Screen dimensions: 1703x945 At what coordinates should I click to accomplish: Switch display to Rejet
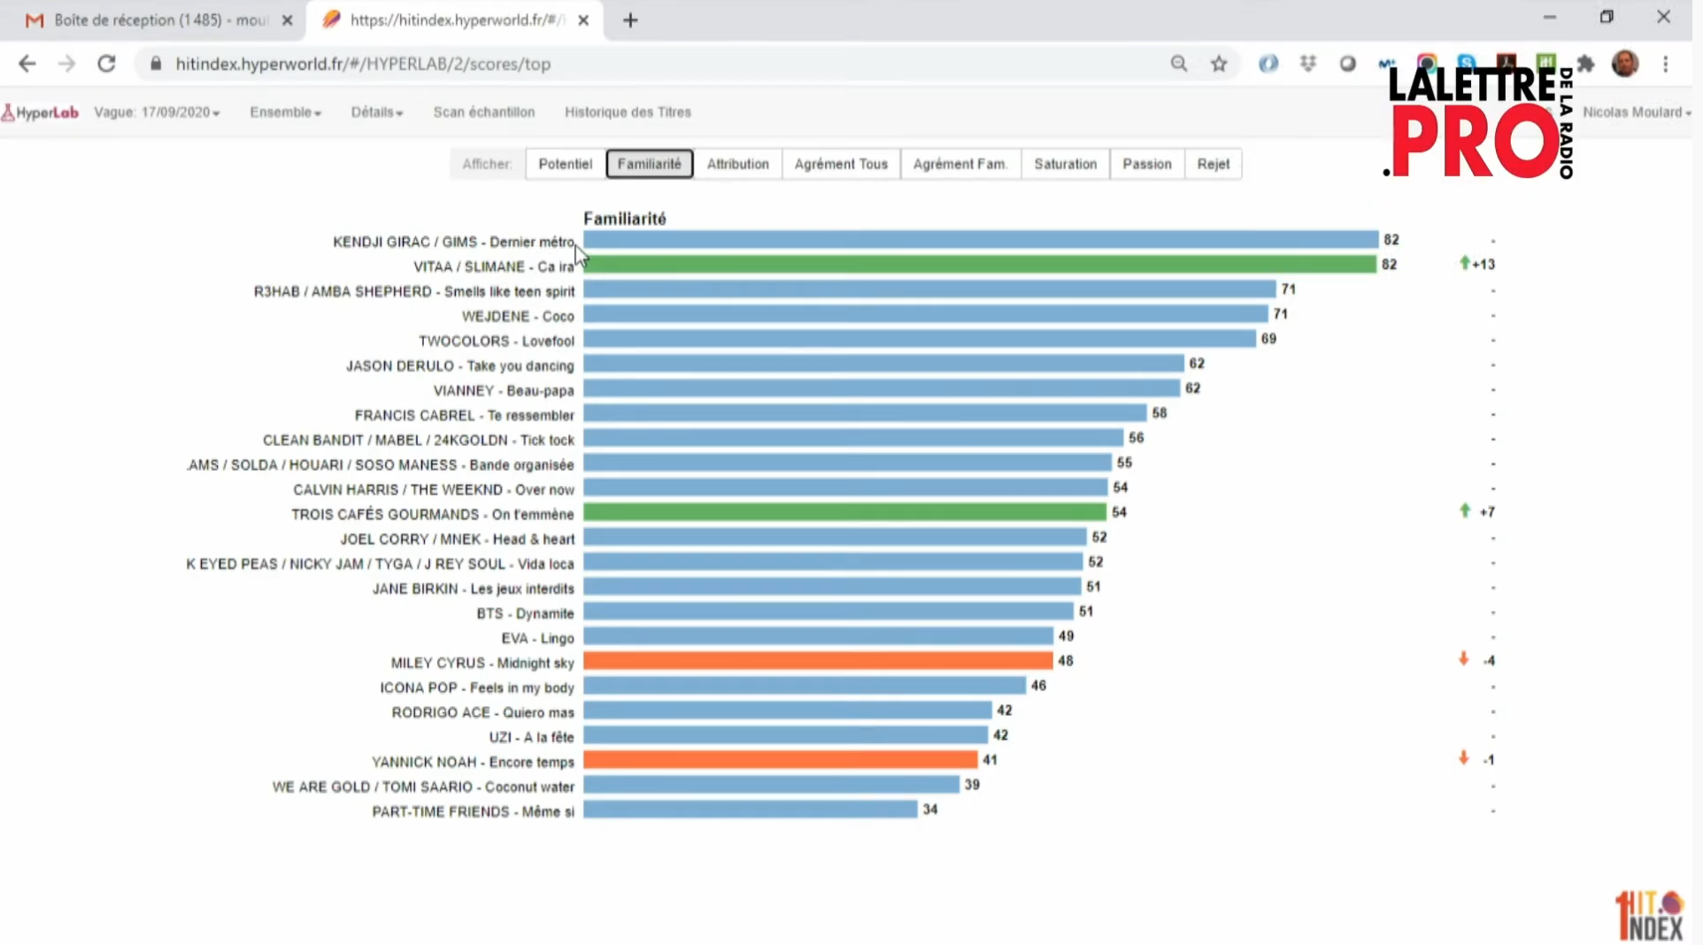1213,164
